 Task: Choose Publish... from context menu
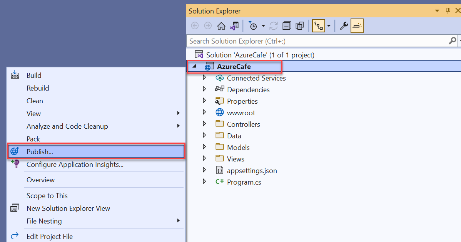point(96,151)
